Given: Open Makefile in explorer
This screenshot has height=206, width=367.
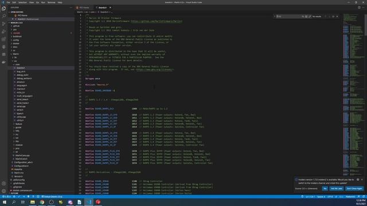Looking at the screenshot, I should (18, 169).
